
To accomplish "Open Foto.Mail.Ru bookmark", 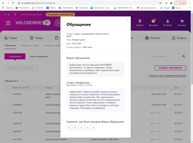I will point(22,8).
